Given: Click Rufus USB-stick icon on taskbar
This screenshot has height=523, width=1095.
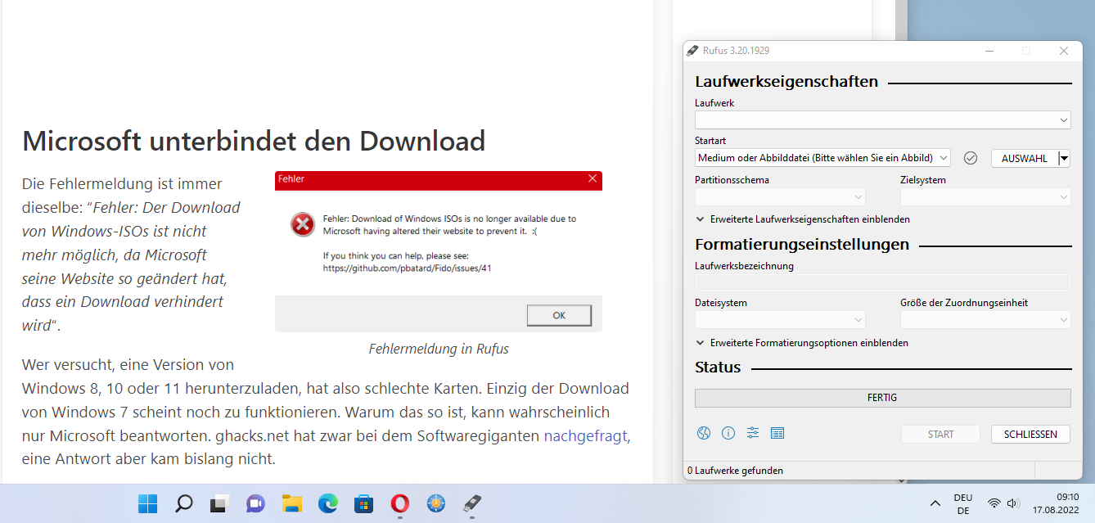Looking at the screenshot, I should coord(472,503).
